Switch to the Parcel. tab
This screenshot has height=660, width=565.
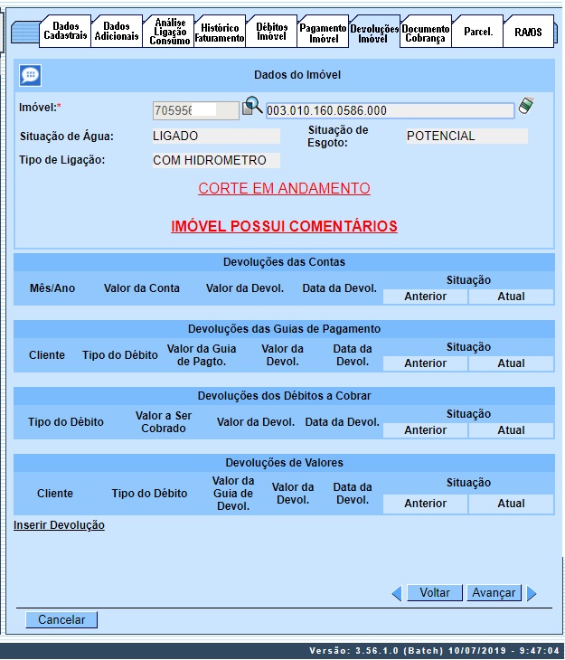[478, 31]
